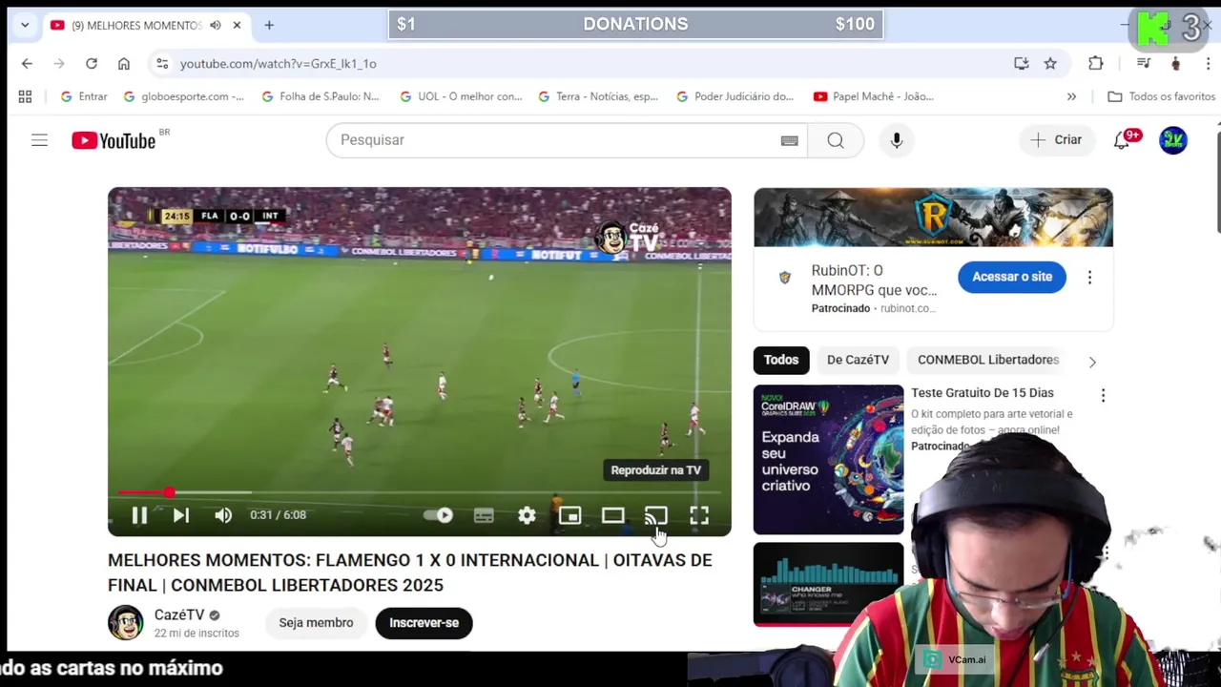1221x687 pixels.
Task: Click the Criar button
Action: coord(1056,140)
